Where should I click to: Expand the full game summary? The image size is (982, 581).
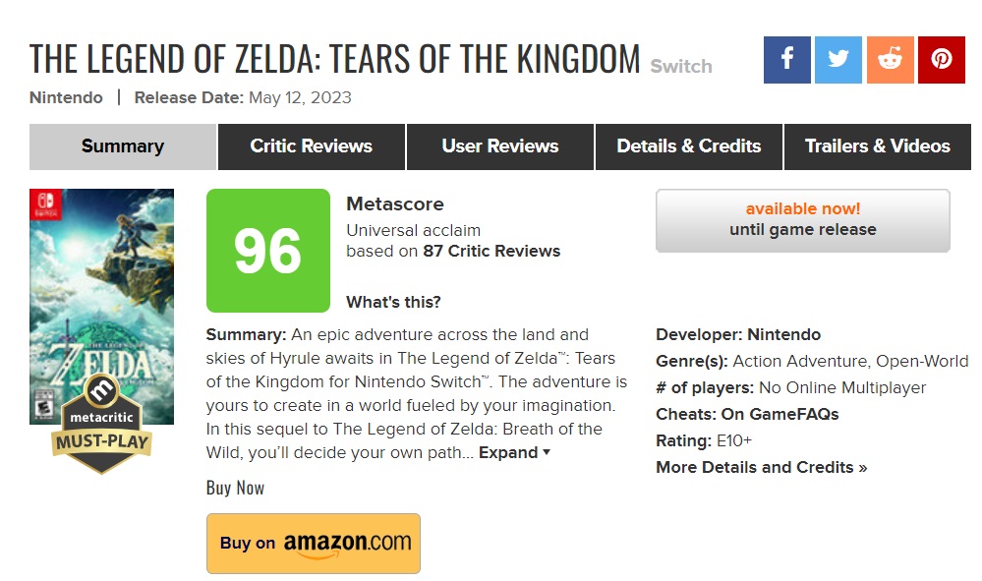pyautogui.click(x=514, y=452)
